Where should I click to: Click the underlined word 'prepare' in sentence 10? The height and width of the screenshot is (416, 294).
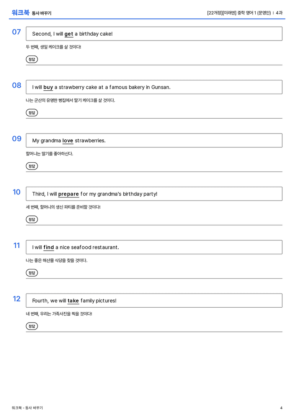click(69, 194)
